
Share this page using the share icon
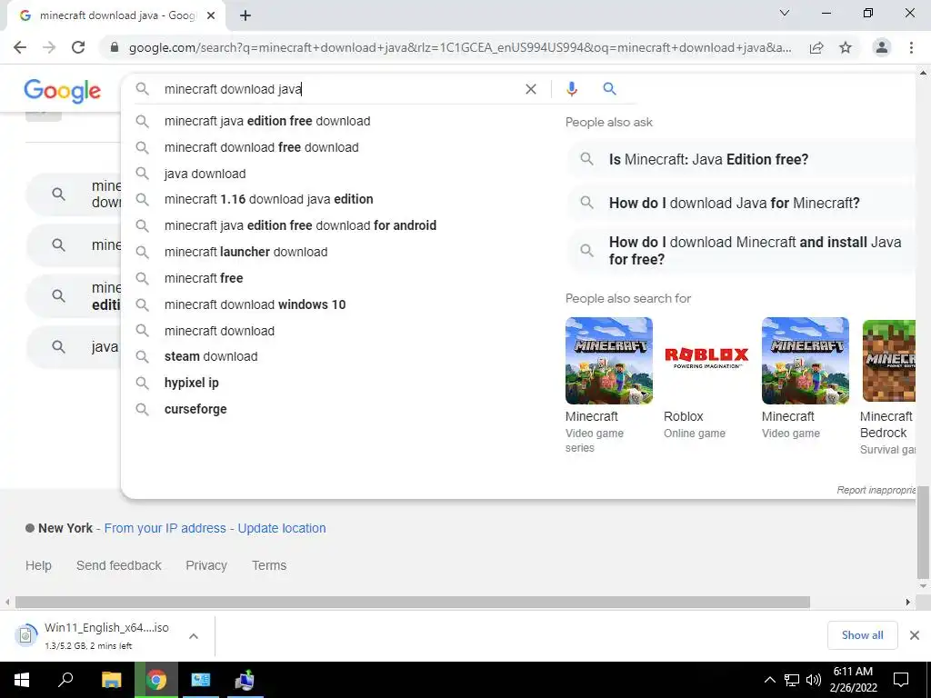(x=816, y=47)
